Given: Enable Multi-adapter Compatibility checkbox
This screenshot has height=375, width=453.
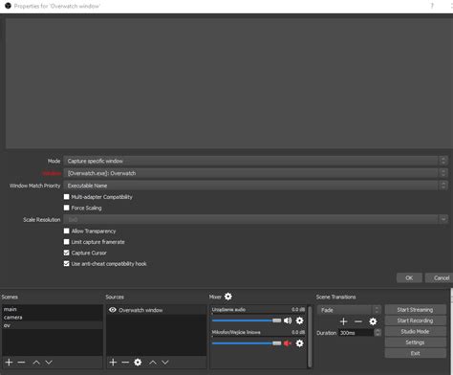Looking at the screenshot, I should [66, 197].
